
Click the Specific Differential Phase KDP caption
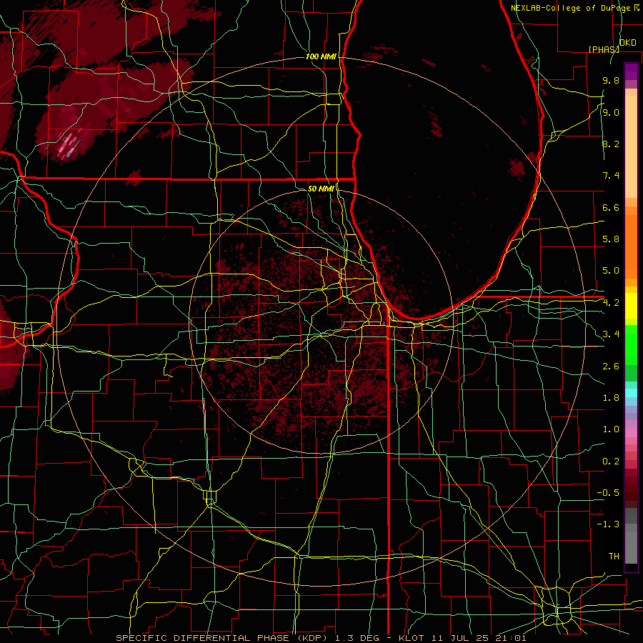[x=321, y=638]
